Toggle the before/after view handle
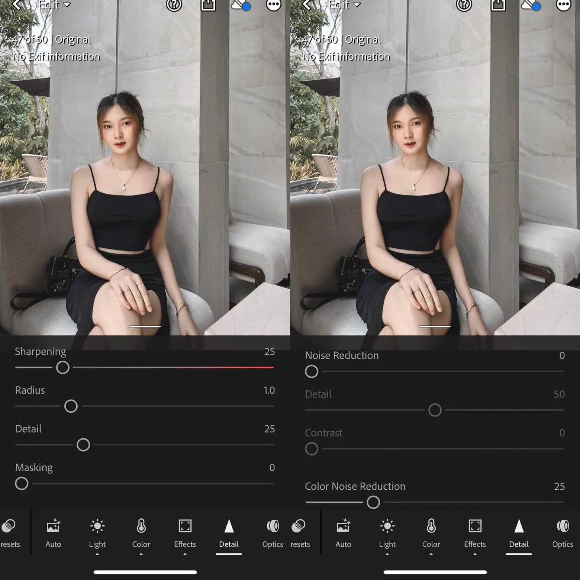This screenshot has width=580, height=580. pos(144,326)
